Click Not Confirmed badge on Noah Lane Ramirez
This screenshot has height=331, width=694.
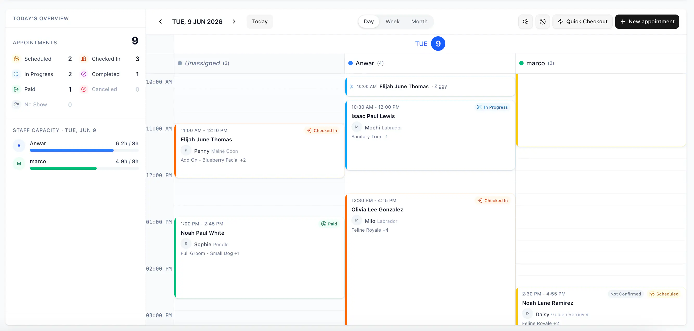click(x=626, y=294)
